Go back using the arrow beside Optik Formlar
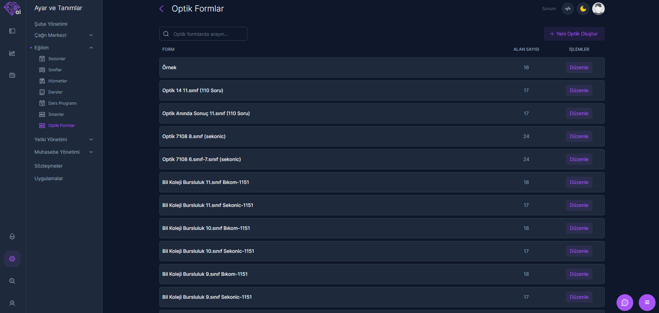Screen dimensions: 659x313 [161, 9]
